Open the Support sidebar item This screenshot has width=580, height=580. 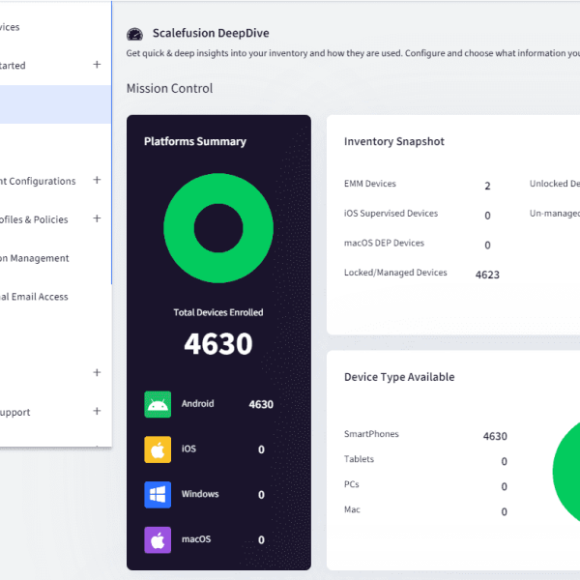click(x=14, y=412)
